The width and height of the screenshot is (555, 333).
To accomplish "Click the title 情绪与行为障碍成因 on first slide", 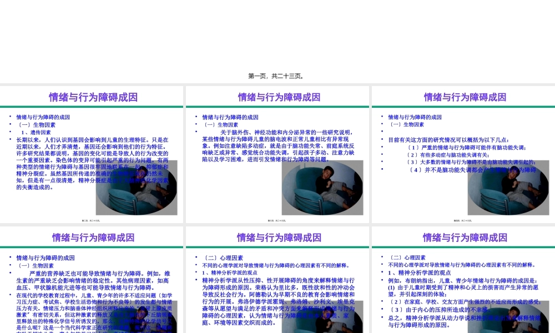I will tap(92, 97).
